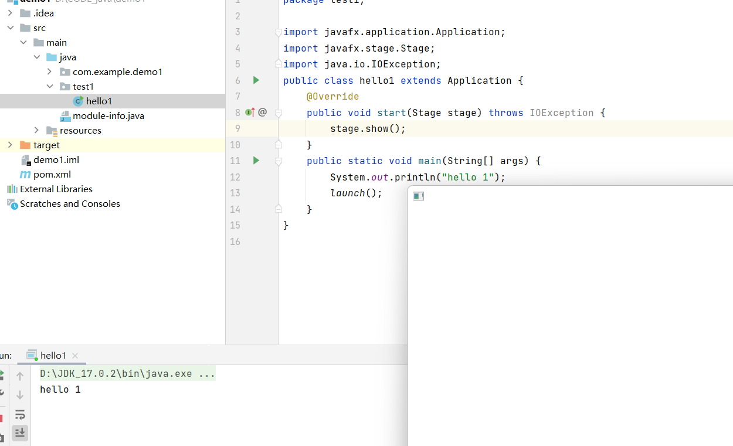Click line number 2 in gutter
This screenshot has width=733, height=446.
pyautogui.click(x=238, y=16)
